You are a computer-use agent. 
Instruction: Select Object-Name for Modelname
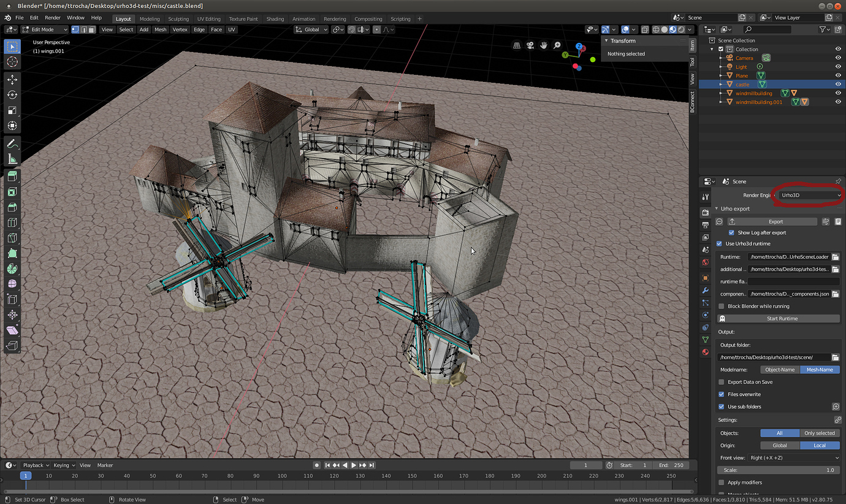point(780,370)
